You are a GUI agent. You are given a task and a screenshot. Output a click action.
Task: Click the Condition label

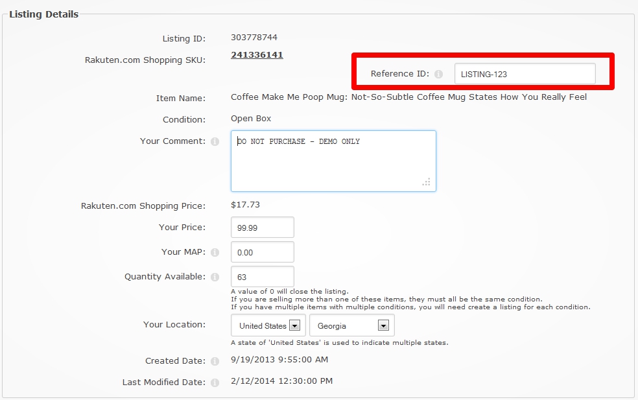click(184, 120)
